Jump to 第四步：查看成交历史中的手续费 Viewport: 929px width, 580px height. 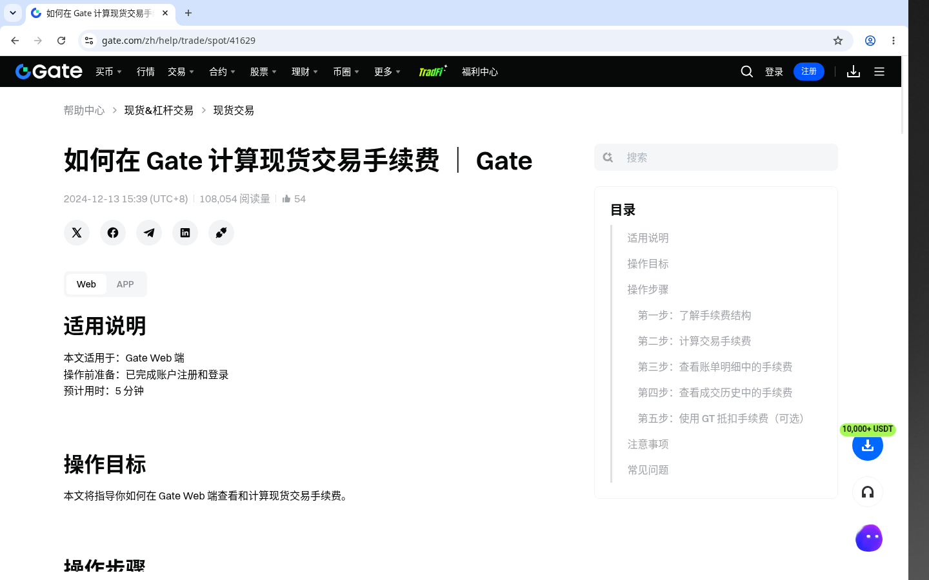click(x=715, y=392)
